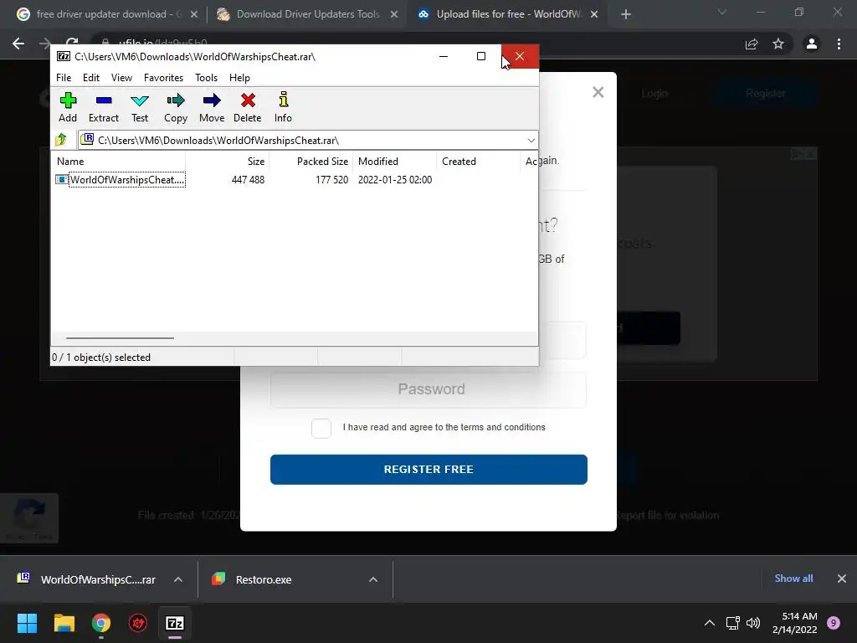Screen dimensions: 857x643
Task: Open the notification badge showing 9
Action: (834, 623)
